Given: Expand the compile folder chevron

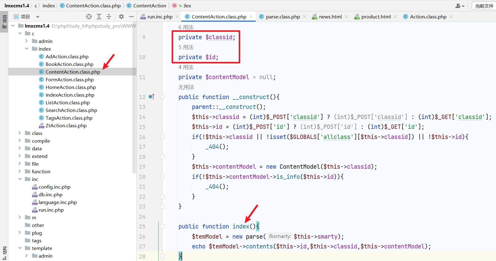Looking at the screenshot, I should (x=20, y=141).
